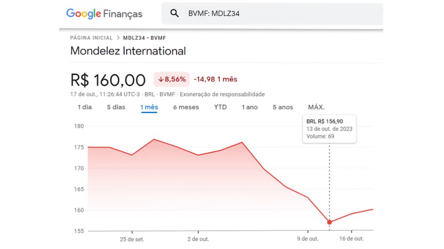Switch to the 1 dia chart view

point(85,107)
